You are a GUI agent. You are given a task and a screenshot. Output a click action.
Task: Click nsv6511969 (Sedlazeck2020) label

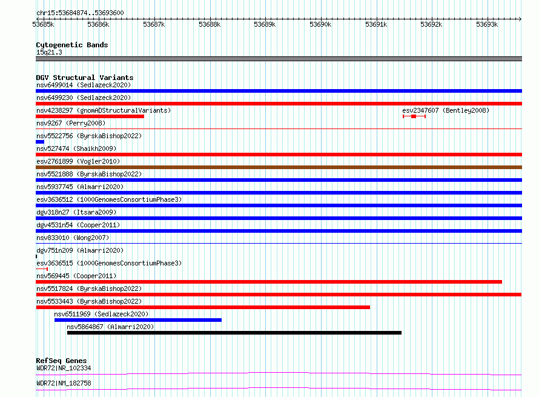[x=101, y=314]
